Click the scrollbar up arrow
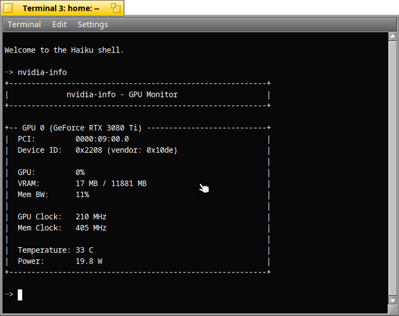 click(393, 37)
